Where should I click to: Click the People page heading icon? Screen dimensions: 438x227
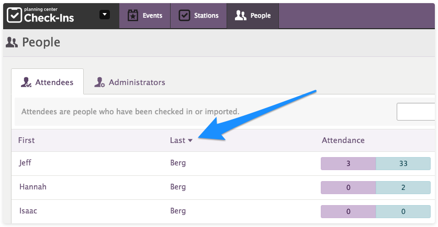tap(12, 43)
